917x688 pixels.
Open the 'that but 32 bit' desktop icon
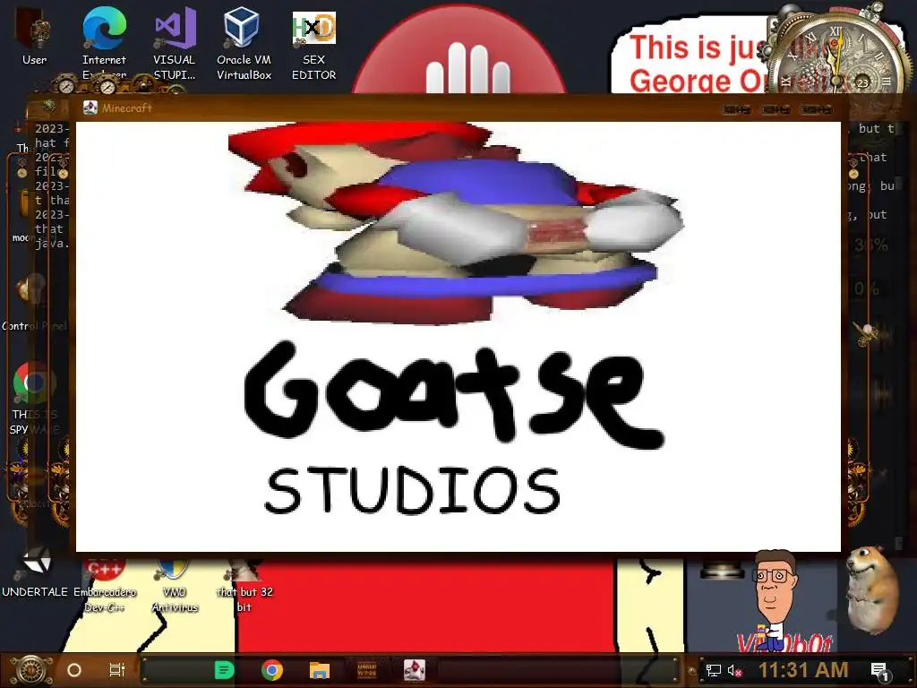(244, 585)
